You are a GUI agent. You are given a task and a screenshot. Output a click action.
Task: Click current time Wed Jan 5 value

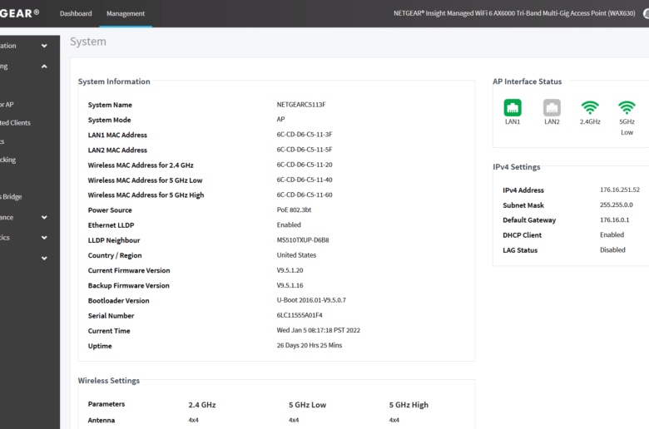point(319,330)
